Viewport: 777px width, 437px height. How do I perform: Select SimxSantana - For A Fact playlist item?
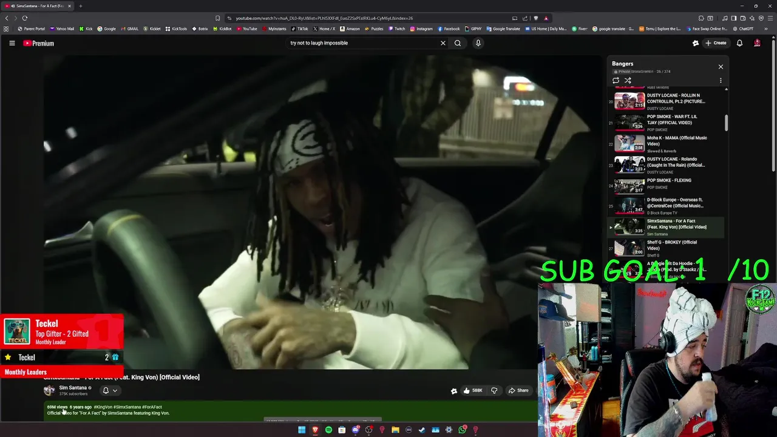(x=666, y=227)
